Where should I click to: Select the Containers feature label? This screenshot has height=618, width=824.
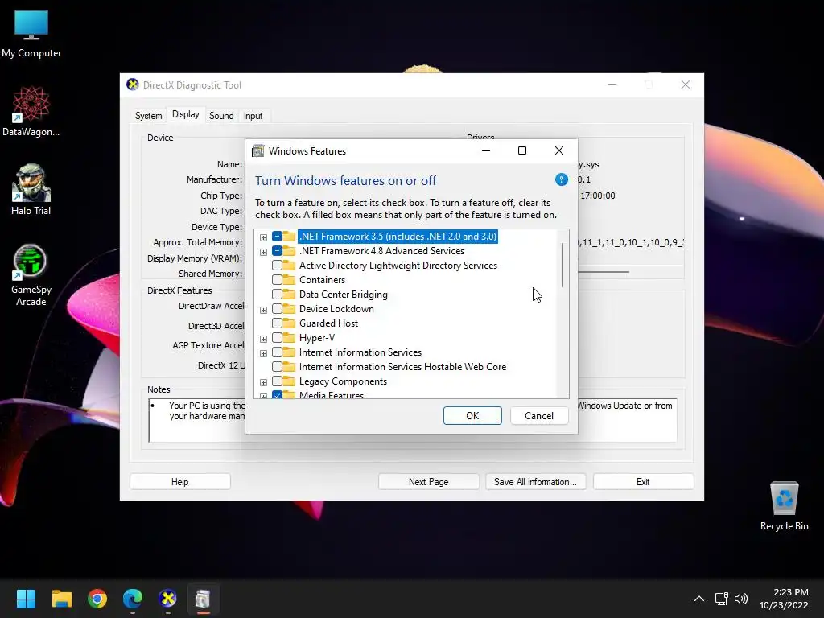point(322,280)
